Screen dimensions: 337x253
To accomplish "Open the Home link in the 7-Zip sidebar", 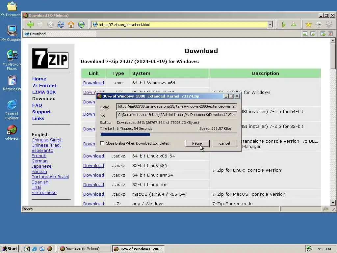I will [39, 79].
